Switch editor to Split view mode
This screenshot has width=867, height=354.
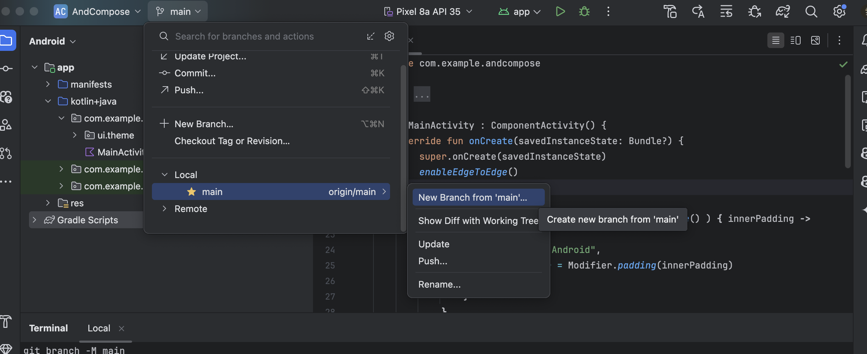795,40
